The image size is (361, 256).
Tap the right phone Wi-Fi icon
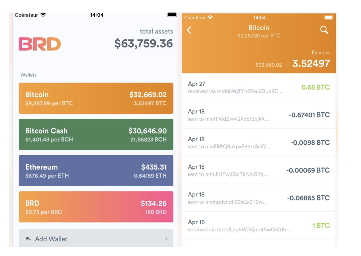[210, 17]
